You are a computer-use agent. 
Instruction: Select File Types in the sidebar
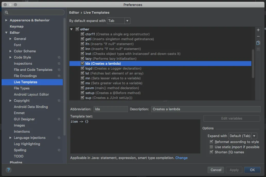(x=22, y=88)
